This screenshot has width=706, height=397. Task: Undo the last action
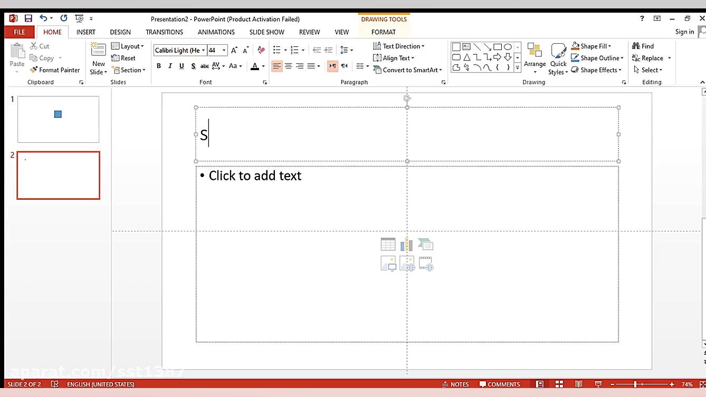[43, 18]
